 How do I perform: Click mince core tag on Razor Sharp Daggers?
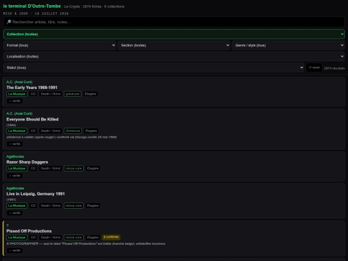point(73,168)
